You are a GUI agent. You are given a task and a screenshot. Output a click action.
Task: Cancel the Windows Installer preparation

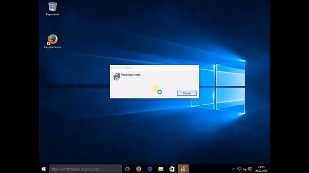pyautogui.click(x=187, y=93)
